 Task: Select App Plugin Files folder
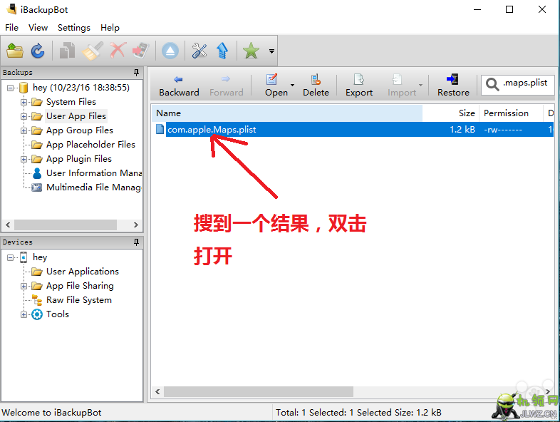pos(79,159)
